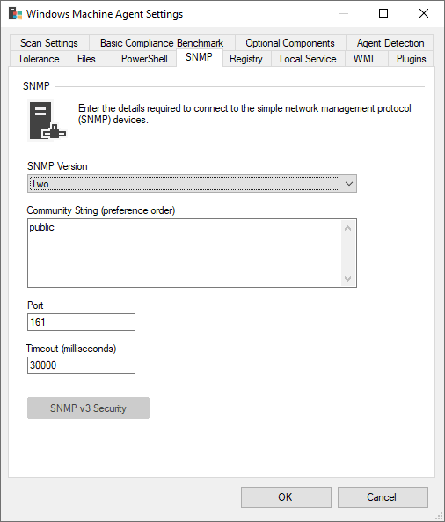Switch to the Tolerance tab
Image resolution: width=445 pixels, height=522 pixels.
(39, 59)
